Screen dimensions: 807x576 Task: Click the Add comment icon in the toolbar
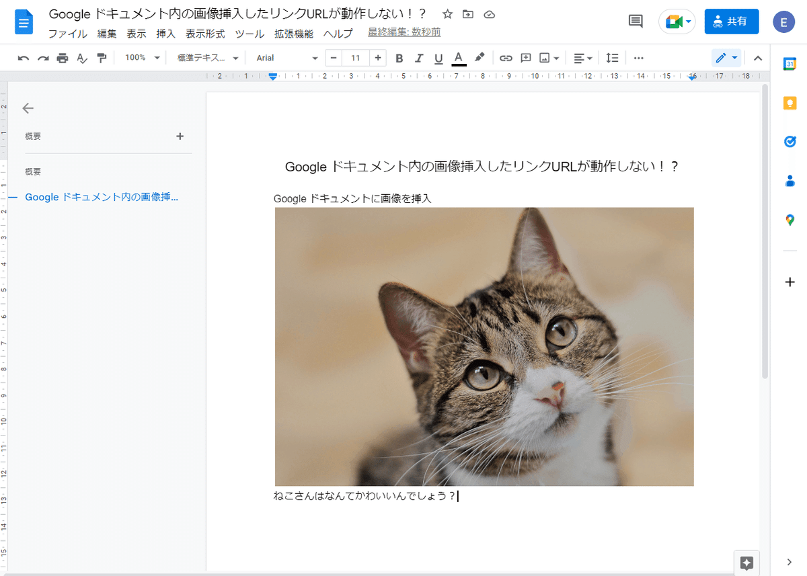[526, 58]
